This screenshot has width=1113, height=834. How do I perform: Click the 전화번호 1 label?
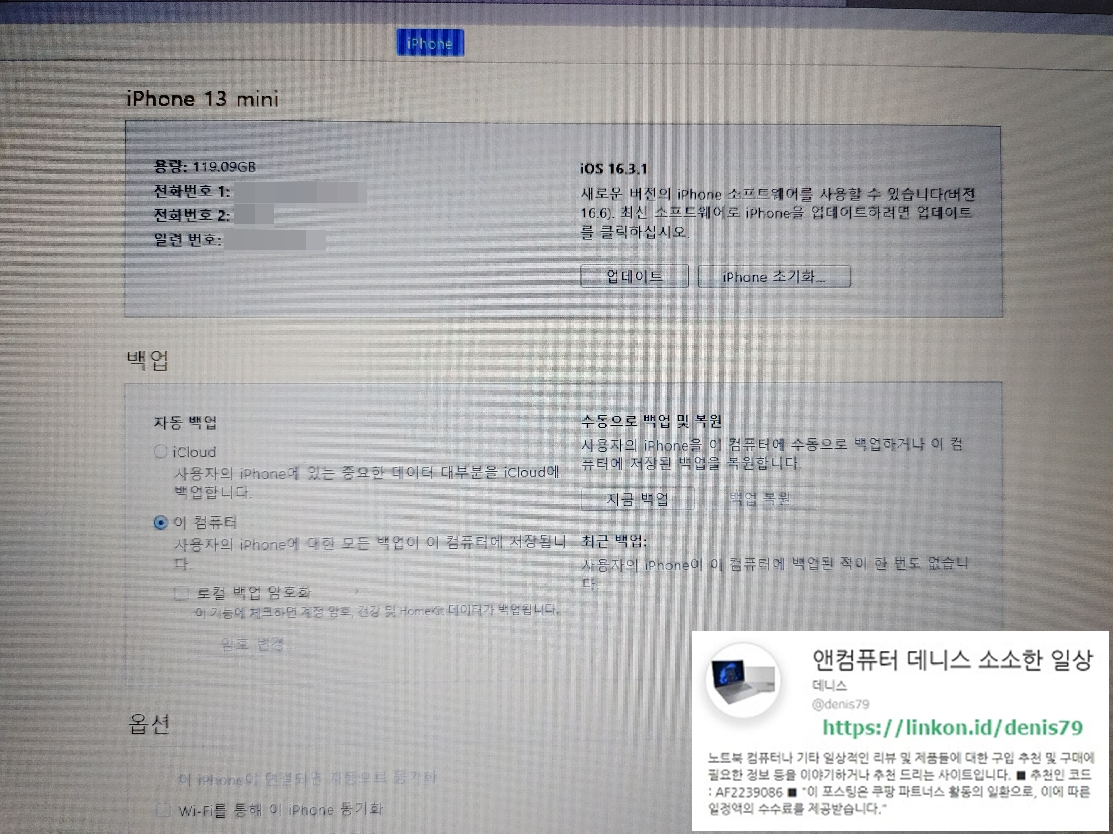point(192,191)
